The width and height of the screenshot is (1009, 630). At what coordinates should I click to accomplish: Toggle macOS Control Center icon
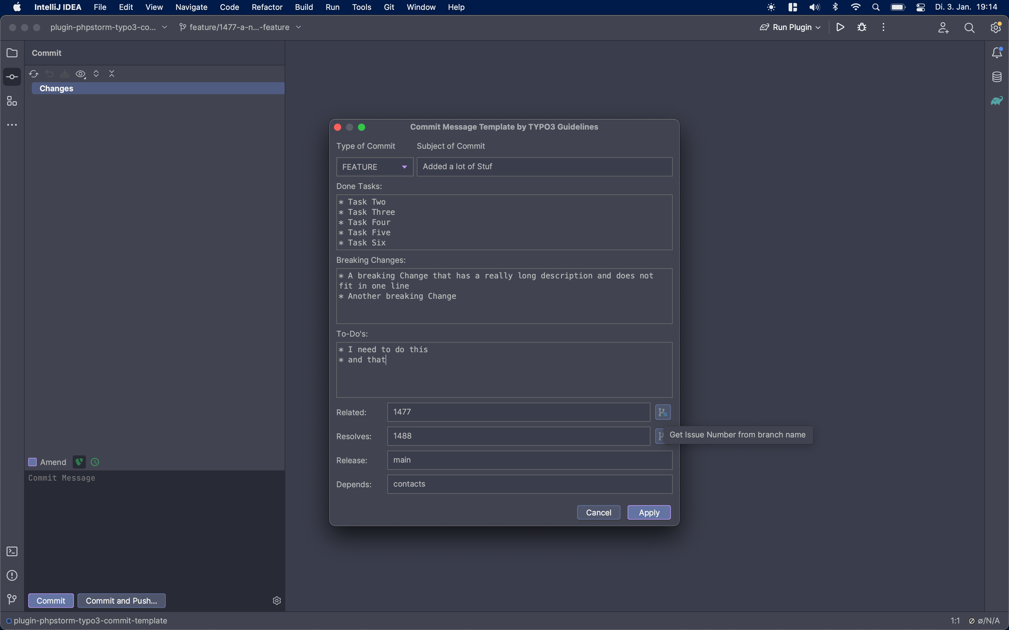tap(920, 7)
